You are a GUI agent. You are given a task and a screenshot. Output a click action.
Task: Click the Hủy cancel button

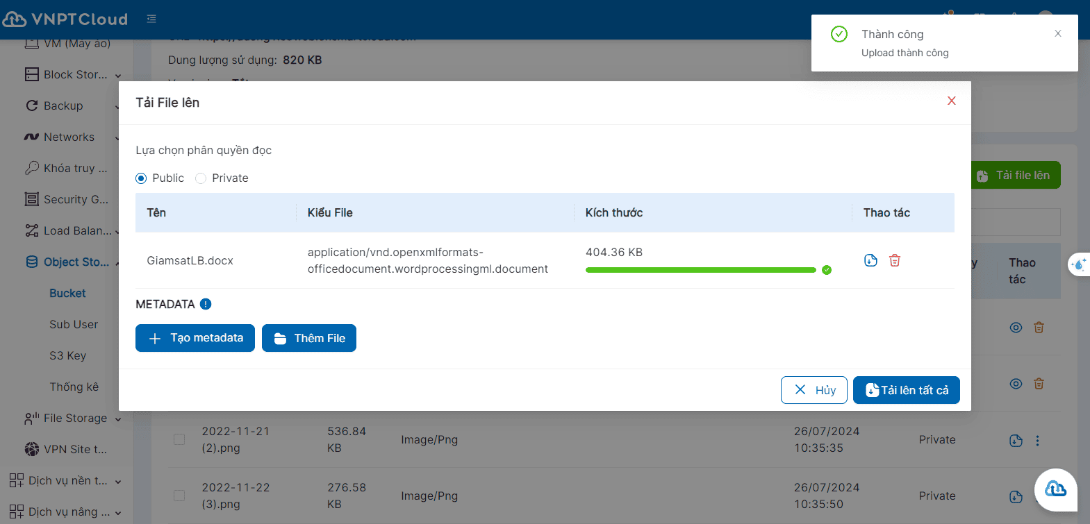(x=814, y=390)
